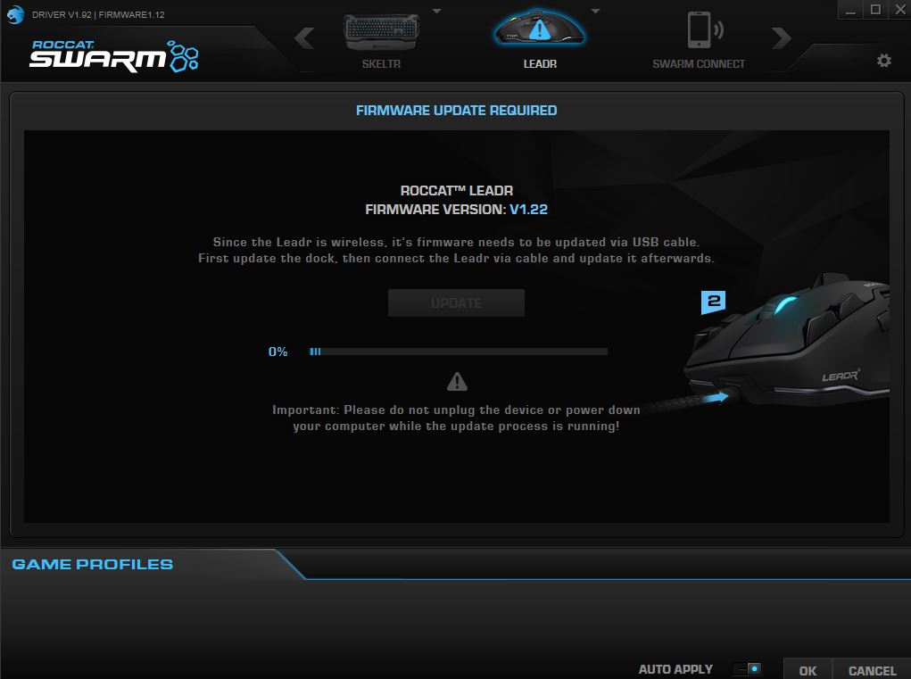Click the left arrow to view previous device
Viewport: 911px width, 679px height.
coord(304,38)
